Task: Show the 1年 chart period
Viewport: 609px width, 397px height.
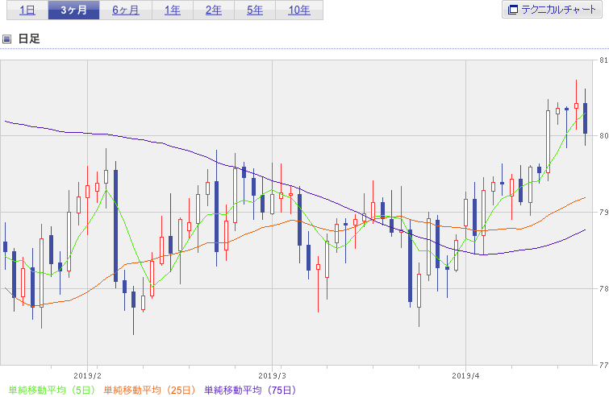Action: pos(173,10)
